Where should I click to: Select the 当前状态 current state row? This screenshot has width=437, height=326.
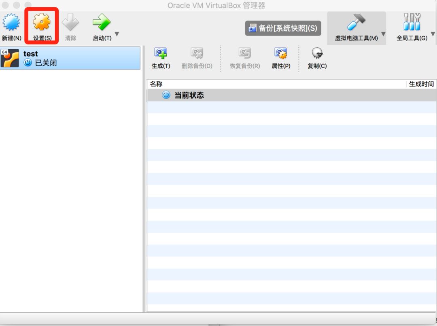tap(291, 95)
